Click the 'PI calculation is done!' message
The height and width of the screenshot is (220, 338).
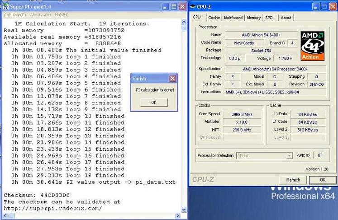[x=155, y=90]
